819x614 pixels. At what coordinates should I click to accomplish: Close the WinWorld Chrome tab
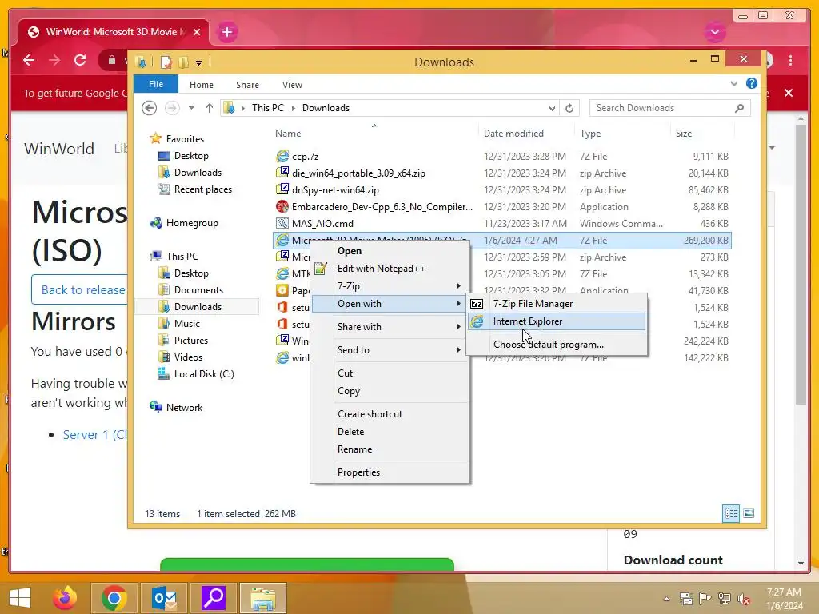click(197, 32)
